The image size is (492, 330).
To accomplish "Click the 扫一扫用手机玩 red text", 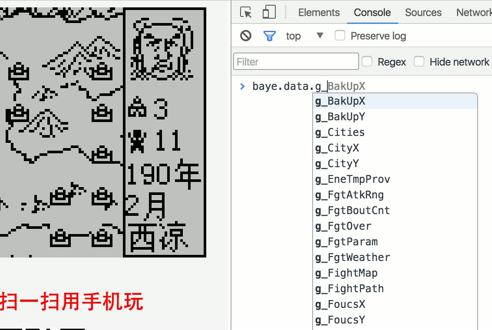I will pyautogui.click(x=72, y=302).
